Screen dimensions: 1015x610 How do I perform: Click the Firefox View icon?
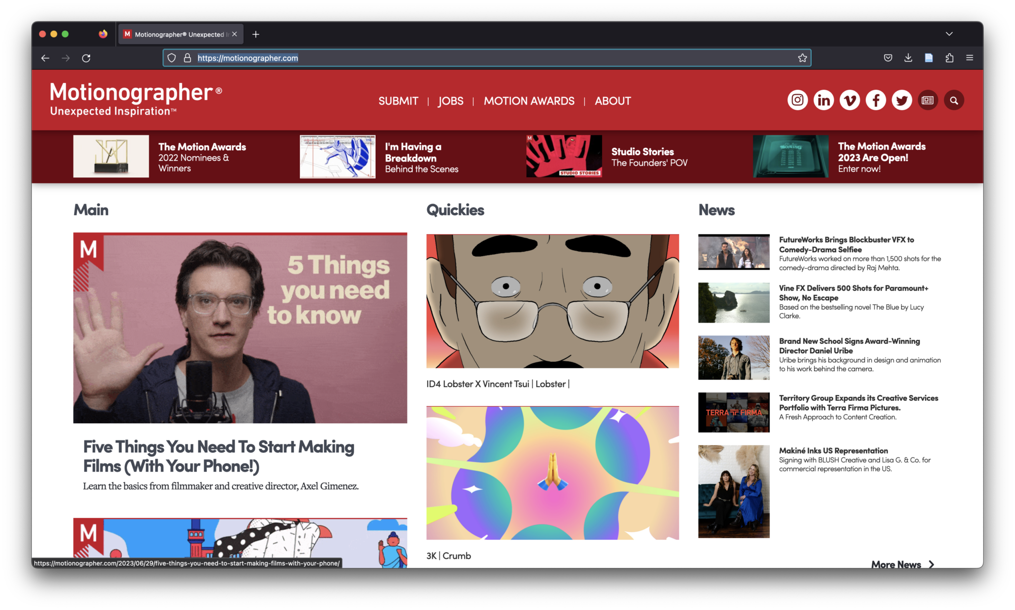(103, 34)
